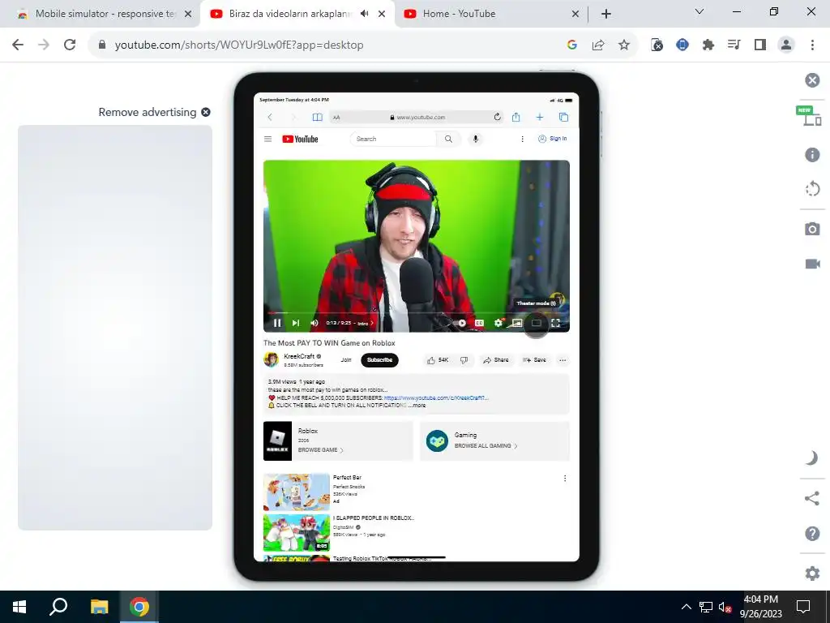Start voice search with microphone icon
830x623 pixels.
(x=475, y=139)
